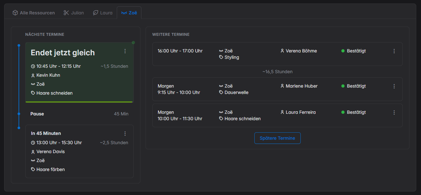421x195 pixels.
Task: Open options menu for Verena Böhme appointment
Action: point(394,51)
